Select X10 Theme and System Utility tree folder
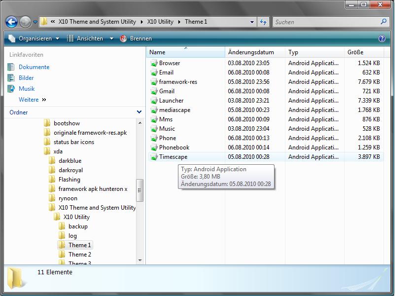The width and height of the screenshot is (414, 296). click(97, 208)
